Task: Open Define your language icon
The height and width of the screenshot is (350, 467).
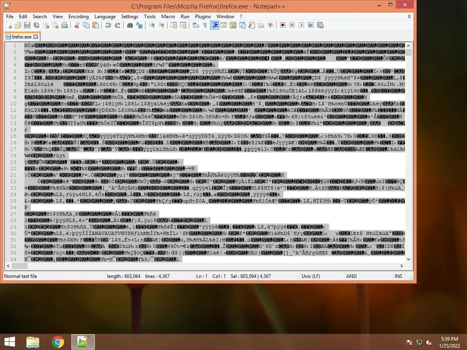Action: tap(224, 25)
